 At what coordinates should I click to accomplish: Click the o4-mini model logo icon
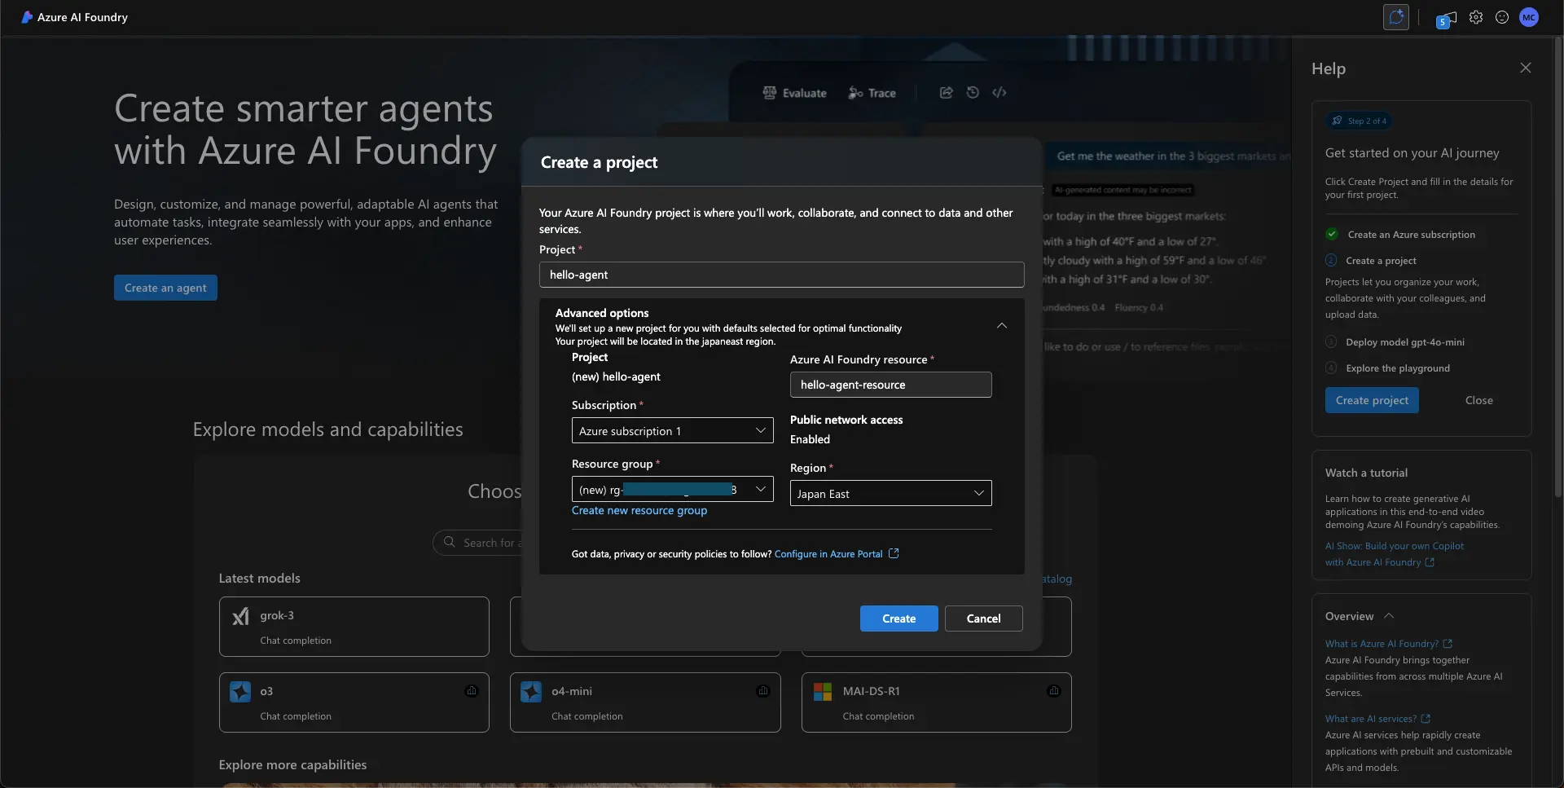[531, 692]
